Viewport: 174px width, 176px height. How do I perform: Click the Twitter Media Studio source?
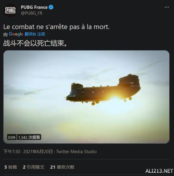76,151
